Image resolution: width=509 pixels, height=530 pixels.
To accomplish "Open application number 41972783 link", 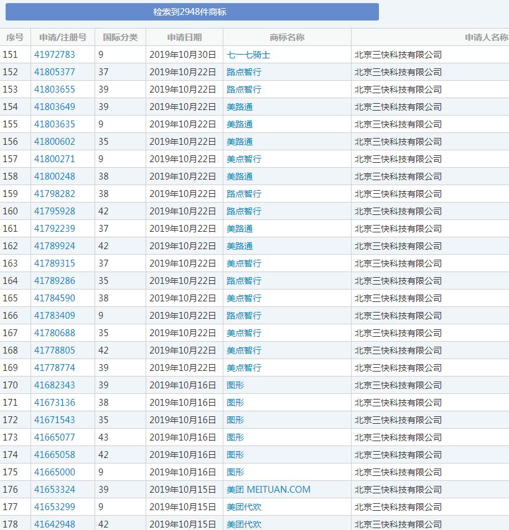I will pyautogui.click(x=55, y=55).
